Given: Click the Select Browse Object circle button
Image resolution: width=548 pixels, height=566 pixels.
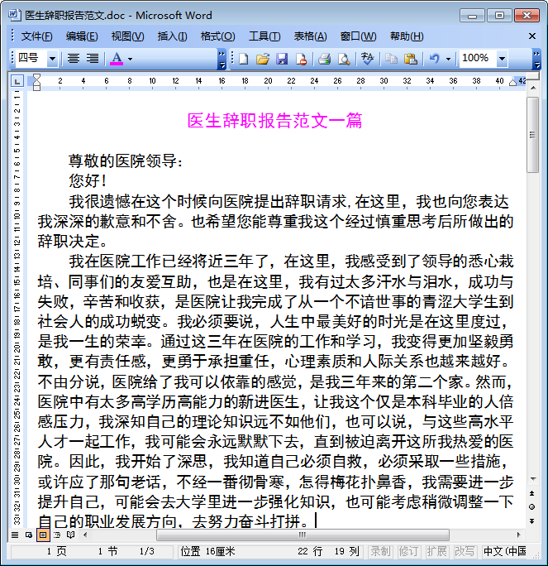Looking at the screenshot, I should tap(531, 506).
